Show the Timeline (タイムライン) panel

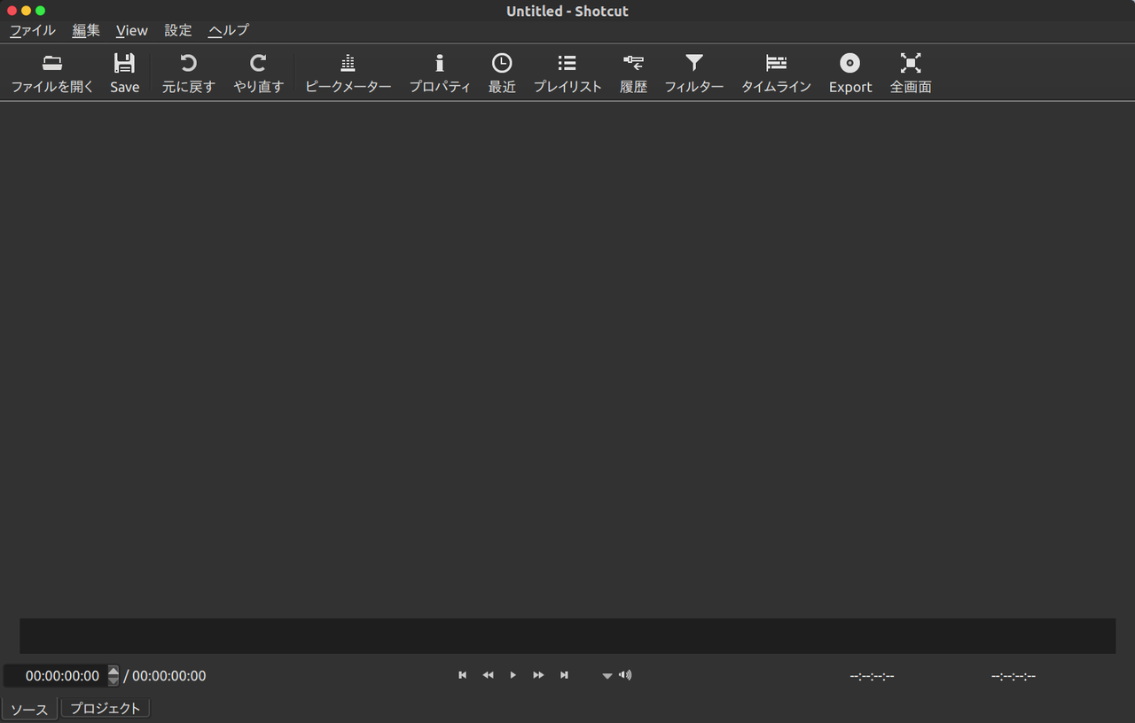coord(776,74)
